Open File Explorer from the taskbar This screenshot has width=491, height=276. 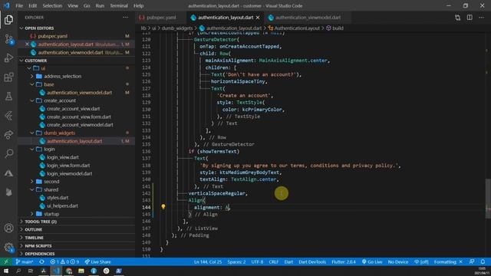tap(81, 271)
